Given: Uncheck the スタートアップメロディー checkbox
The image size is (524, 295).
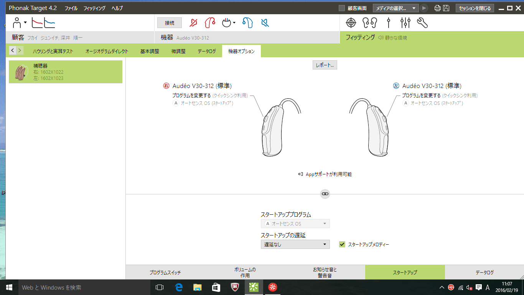Looking at the screenshot, I should point(342,244).
